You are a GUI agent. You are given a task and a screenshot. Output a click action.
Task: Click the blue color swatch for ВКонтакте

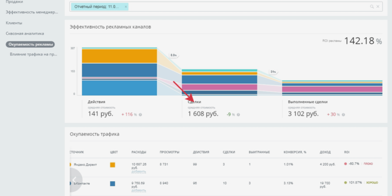point(112,184)
